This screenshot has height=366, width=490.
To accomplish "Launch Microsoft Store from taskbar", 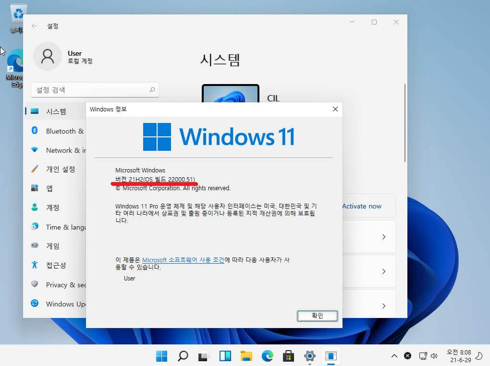I will (x=288, y=356).
